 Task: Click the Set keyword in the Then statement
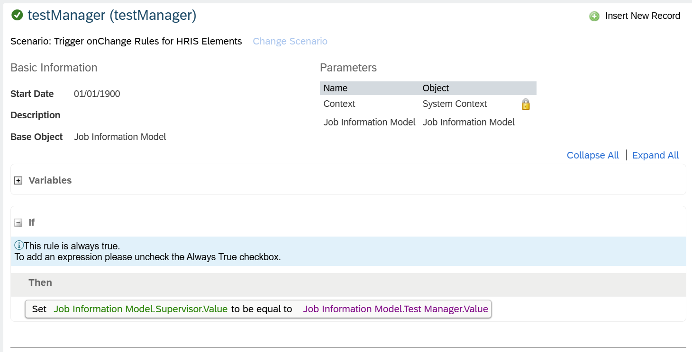coord(39,309)
